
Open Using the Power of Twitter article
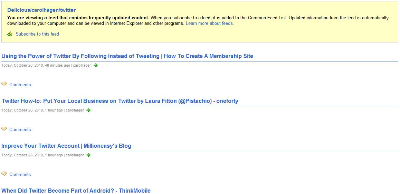pos(127,56)
